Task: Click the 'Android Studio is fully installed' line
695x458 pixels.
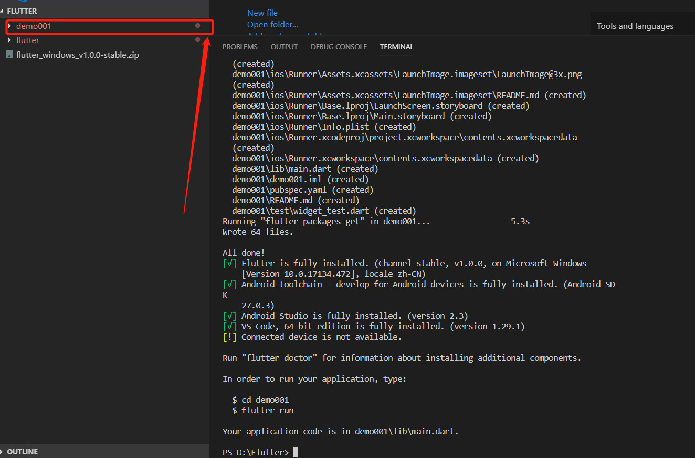Action: pyautogui.click(x=345, y=316)
